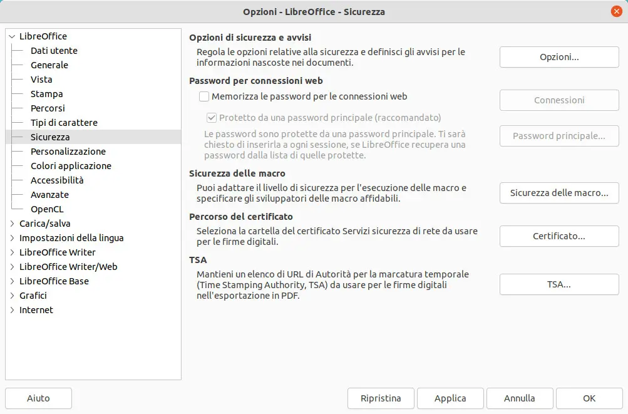This screenshot has height=414, width=628.
Task: Open Sicurezza delle macro... dialog
Action: click(559, 193)
